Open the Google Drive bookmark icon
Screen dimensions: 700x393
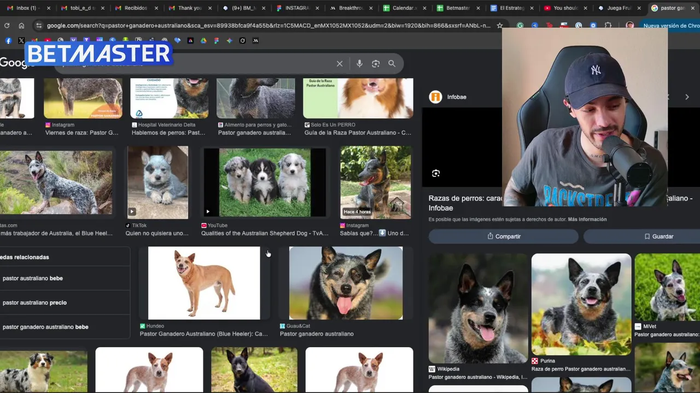(x=203, y=40)
